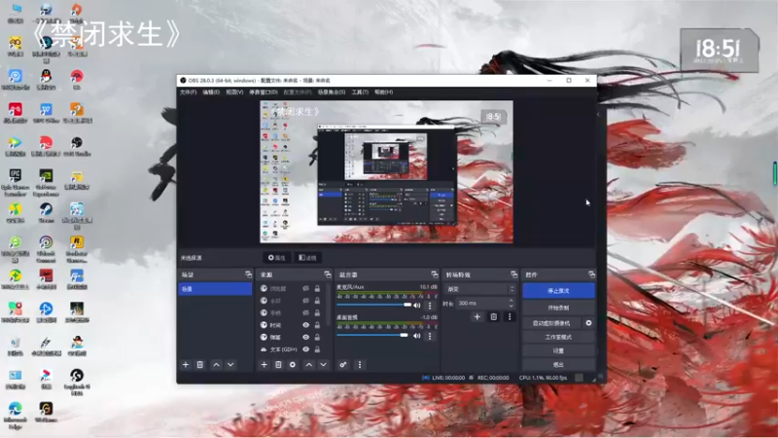Move source up in Sources panel
This screenshot has height=438, width=778.
coord(309,364)
